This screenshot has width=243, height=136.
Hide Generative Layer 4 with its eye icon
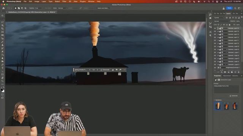(215, 62)
